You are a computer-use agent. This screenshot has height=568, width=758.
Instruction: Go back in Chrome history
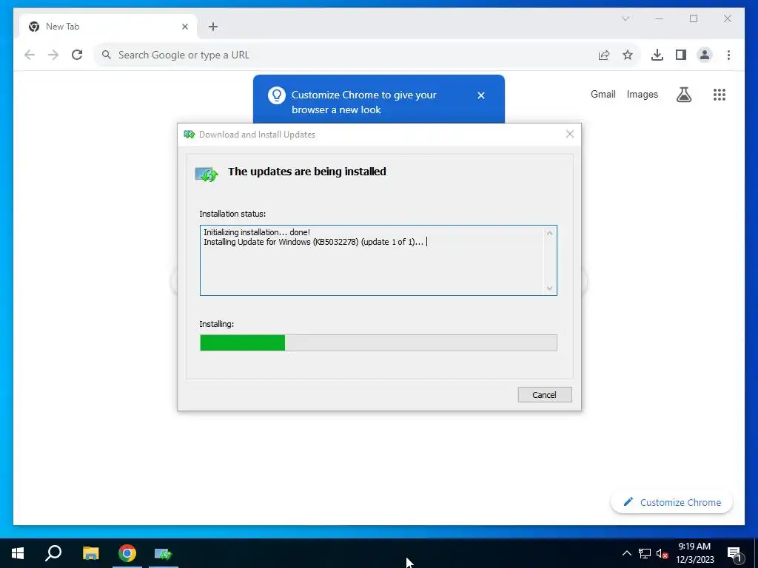tap(30, 55)
